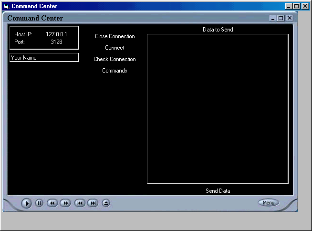This screenshot has width=312, height=231.
Task: Click the Connect command
Action: [x=114, y=48]
